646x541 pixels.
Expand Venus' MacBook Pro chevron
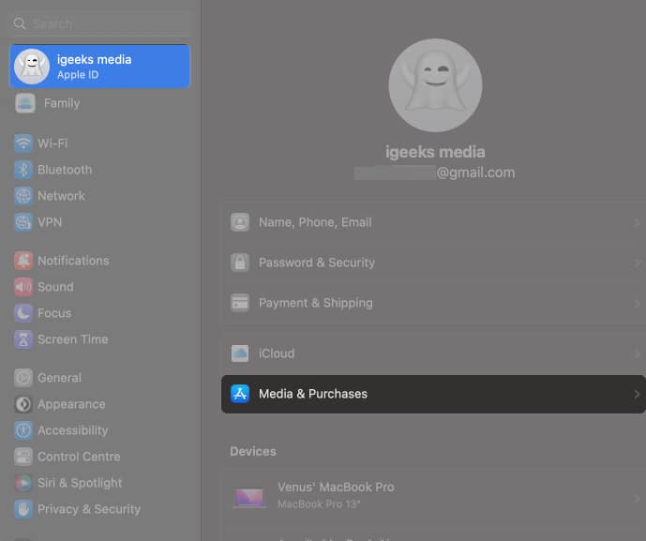pyautogui.click(x=637, y=499)
